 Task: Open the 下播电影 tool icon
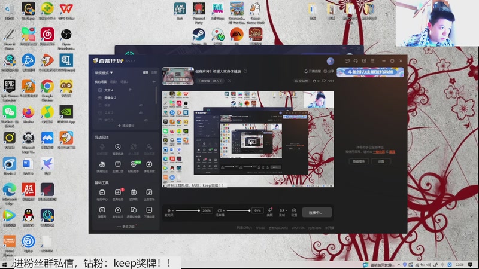pos(149,212)
